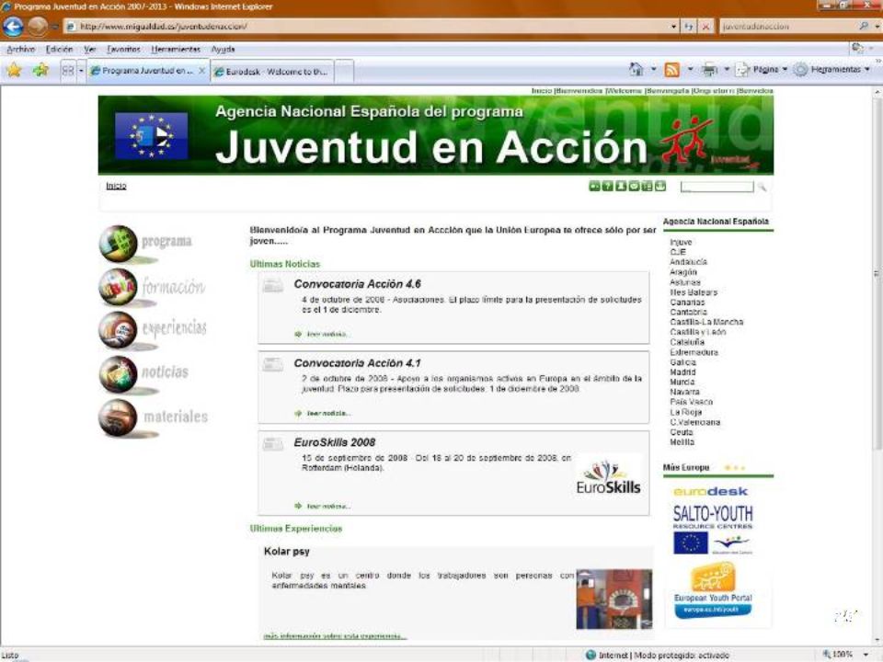Open the Ver menu
Image resolution: width=883 pixels, height=662 pixels.
(89, 50)
